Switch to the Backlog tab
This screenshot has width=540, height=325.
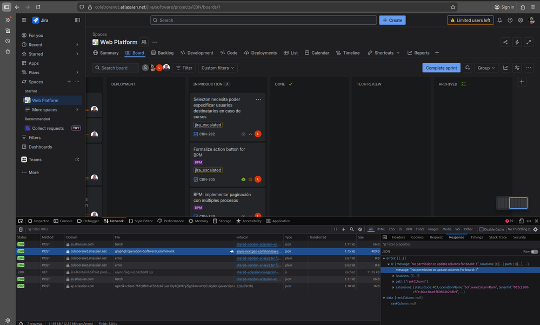coord(164,52)
